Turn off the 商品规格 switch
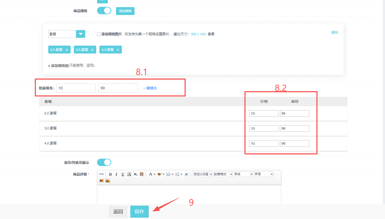Viewport: 385px width, 219px height. (x=104, y=11)
